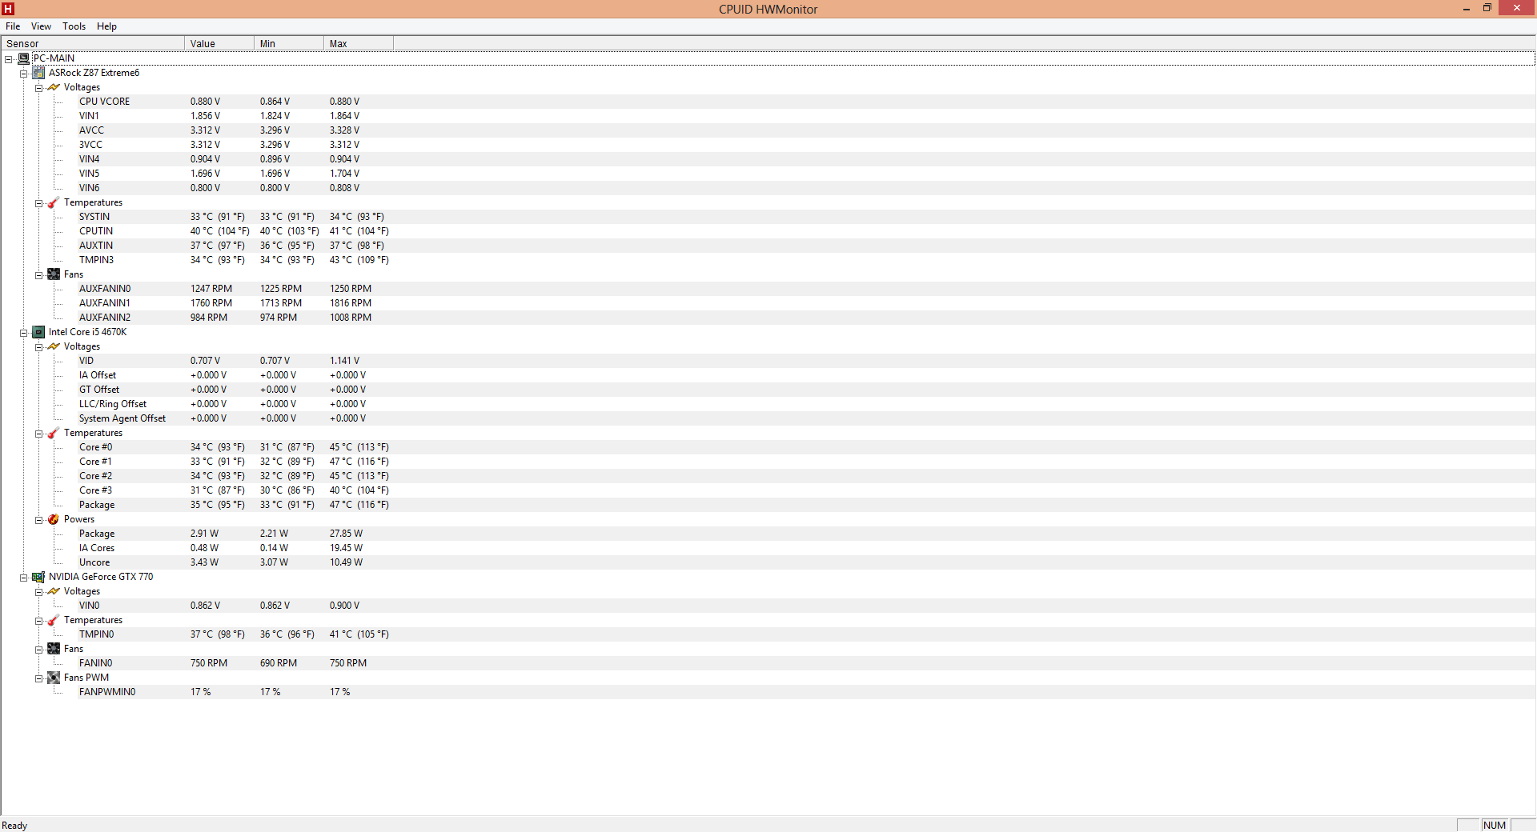
Task: Restore down the HWMonitor window
Action: [1487, 8]
